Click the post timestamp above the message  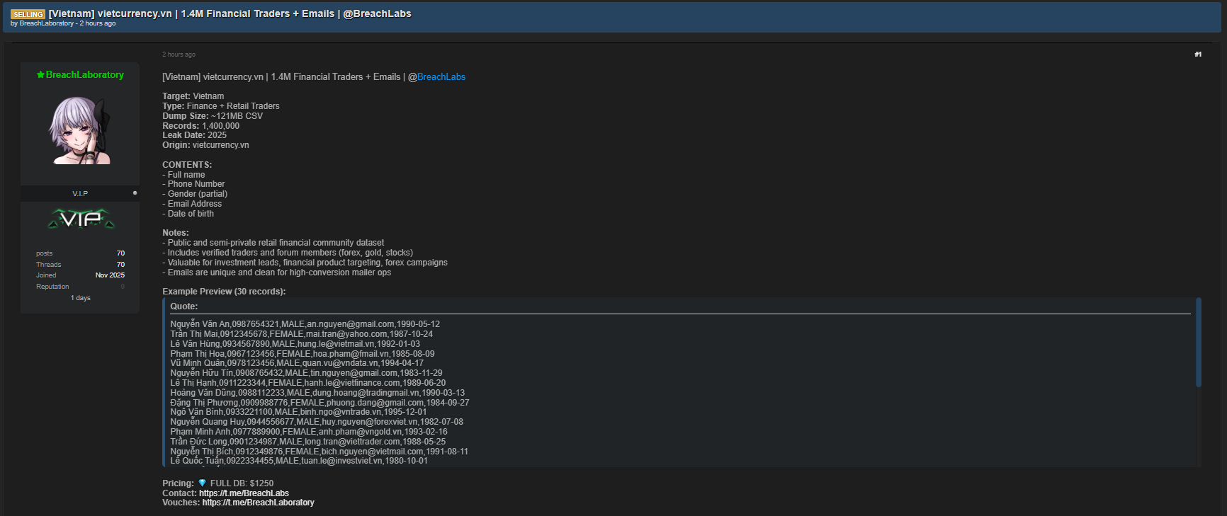tap(179, 55)
